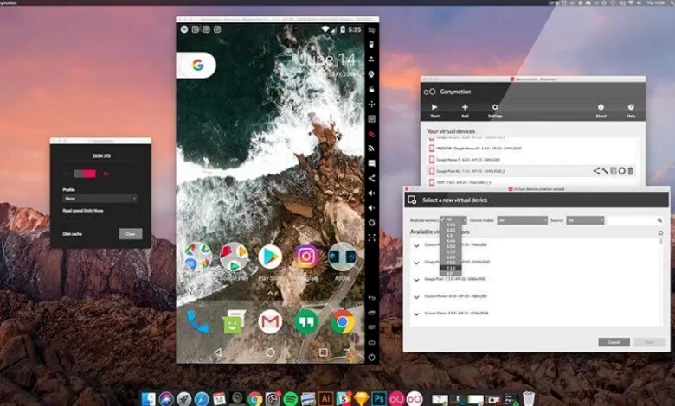Screen dimensions: 675x406
Task: Open the Play Store app
Action: [x=270, y=257]
